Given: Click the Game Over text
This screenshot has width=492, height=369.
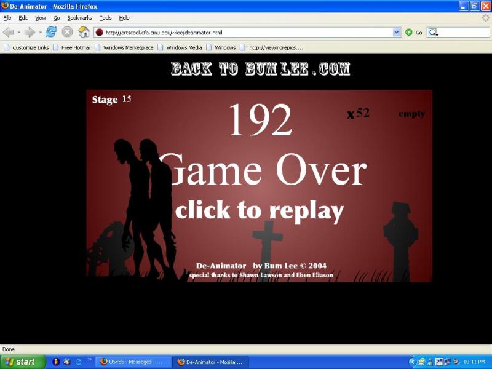Looking at the screenshot, I should (x=264, y=170).
